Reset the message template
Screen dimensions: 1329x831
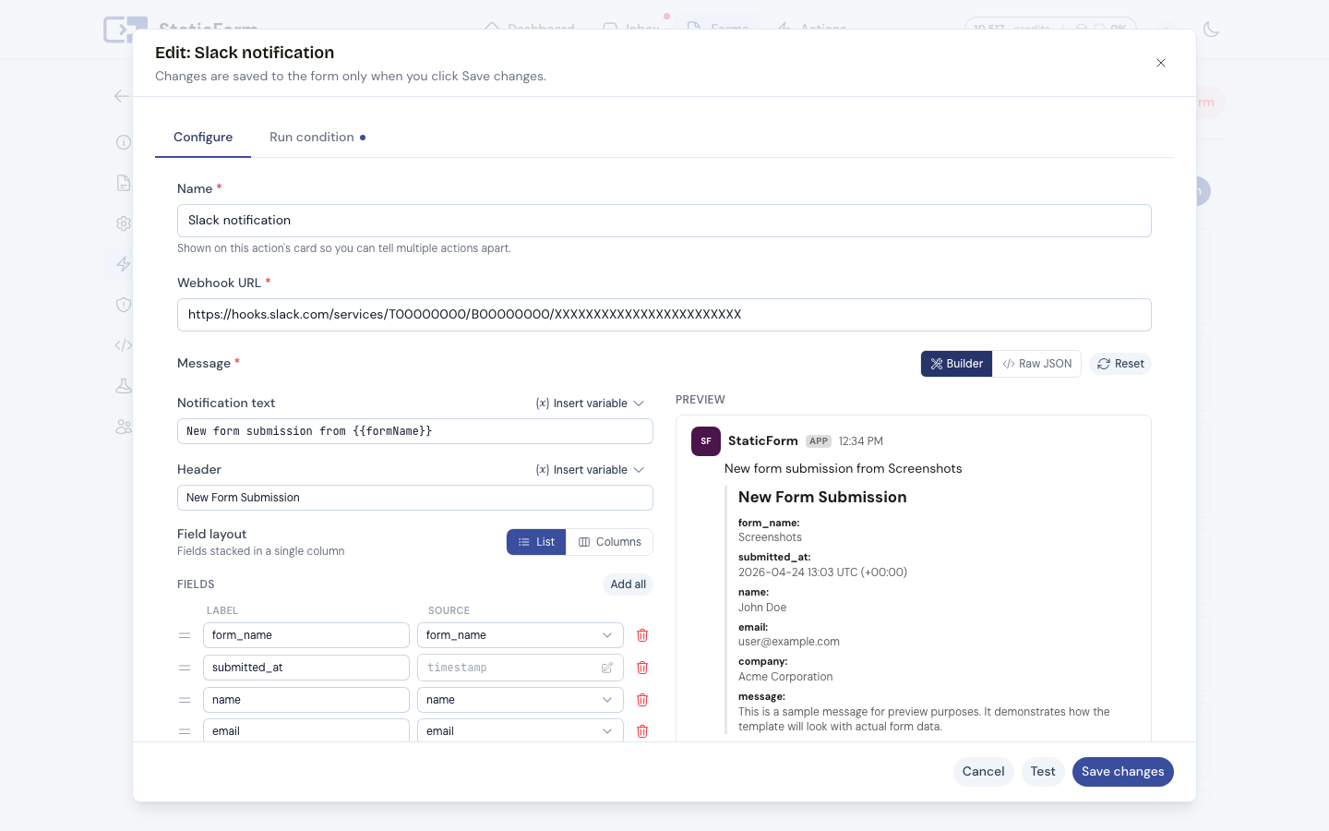click(x=1120, y=364)
